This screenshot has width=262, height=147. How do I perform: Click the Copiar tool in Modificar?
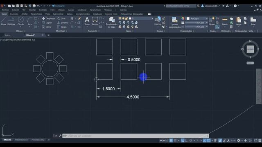click(x=47, y=23)
